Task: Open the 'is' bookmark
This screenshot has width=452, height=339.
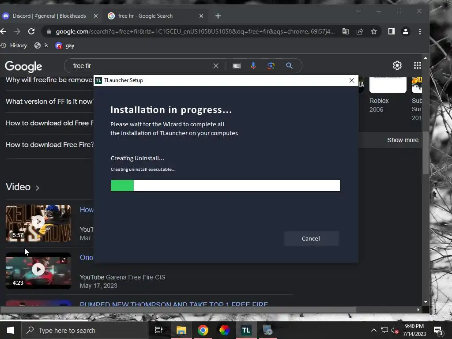Action: [41, 45]
